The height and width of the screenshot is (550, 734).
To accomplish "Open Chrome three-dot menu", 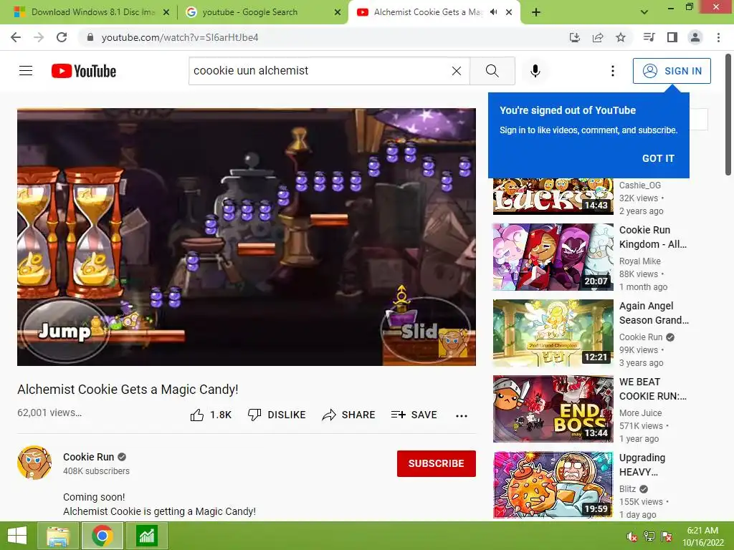I will pyautogui.click(x=718, y=37).
